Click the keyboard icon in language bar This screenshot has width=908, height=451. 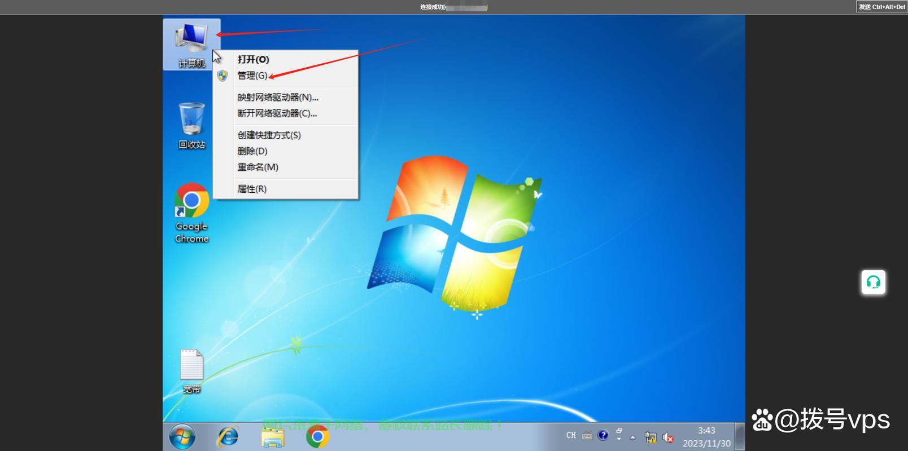pos(587,435)
